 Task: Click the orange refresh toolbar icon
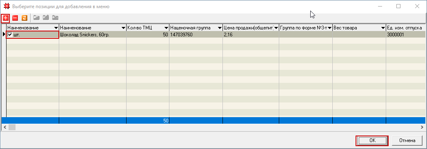point(24,18)
